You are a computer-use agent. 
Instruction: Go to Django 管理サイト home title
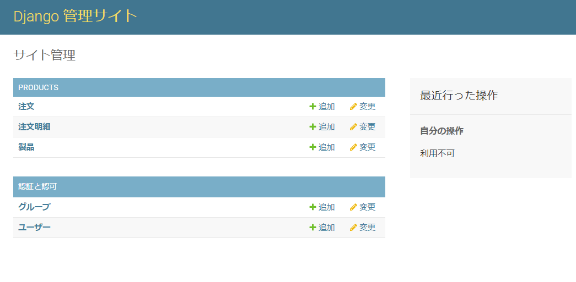pyautogui.click(x=75, y=16)
